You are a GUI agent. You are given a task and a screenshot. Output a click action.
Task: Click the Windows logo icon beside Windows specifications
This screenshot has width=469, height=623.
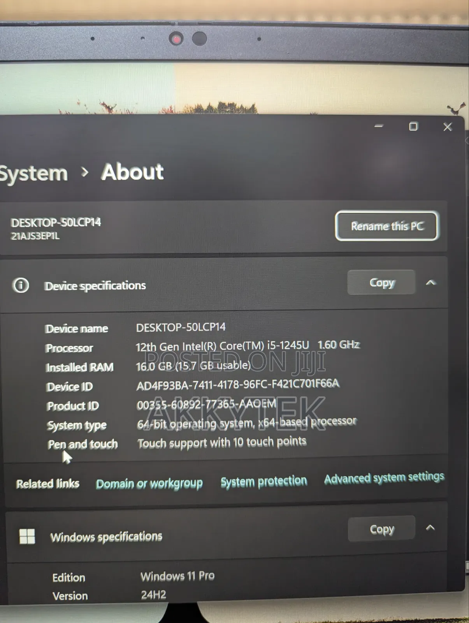[27, 536]
